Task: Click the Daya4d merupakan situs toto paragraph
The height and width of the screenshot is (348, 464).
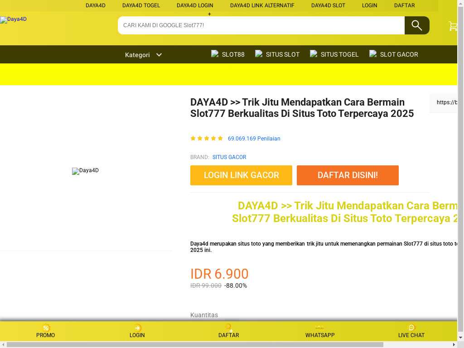Action: click(324, 247)
